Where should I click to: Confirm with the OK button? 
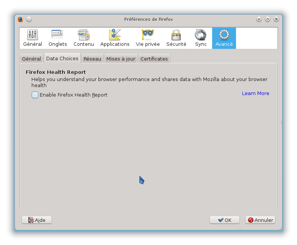224,220
